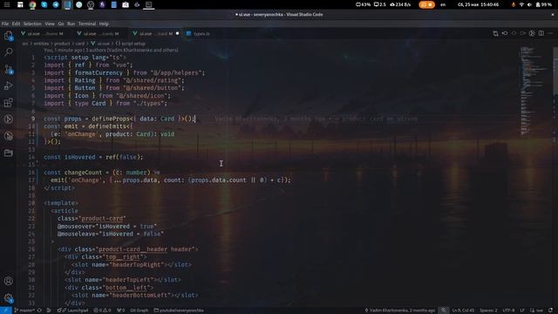
Task: Open the View menu
Action: (50, 24)
